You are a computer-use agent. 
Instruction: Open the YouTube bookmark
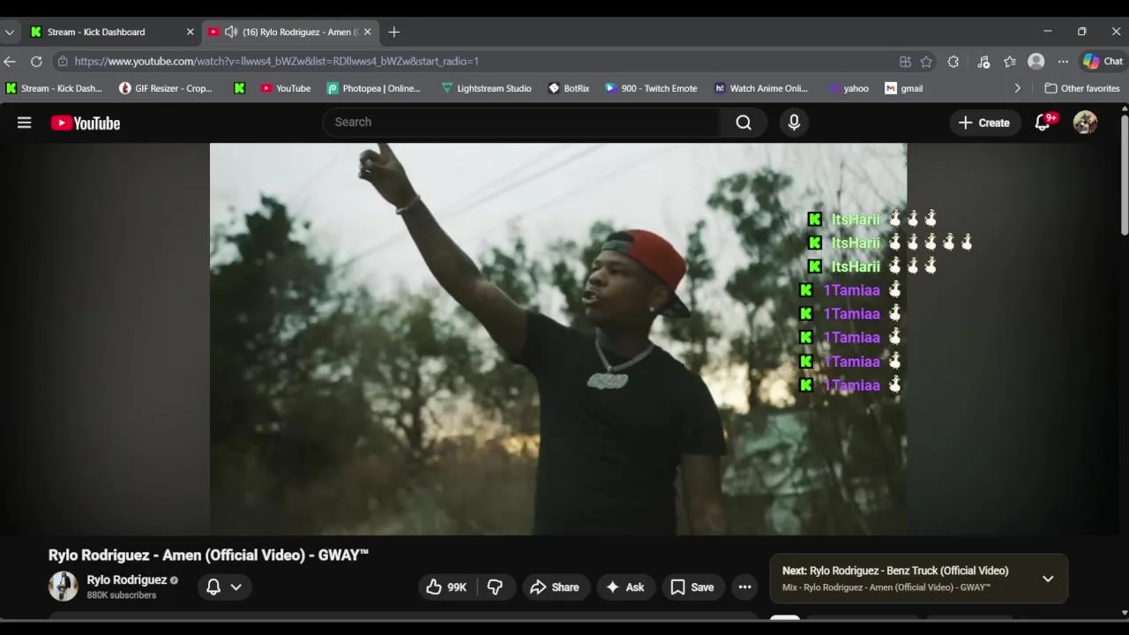coord(286,88)
